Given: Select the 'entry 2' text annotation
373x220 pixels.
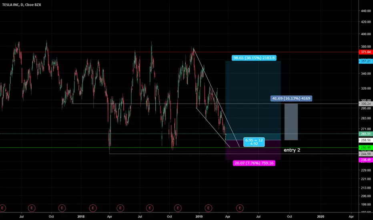Looking at the screenshot, I should (292, 150).
